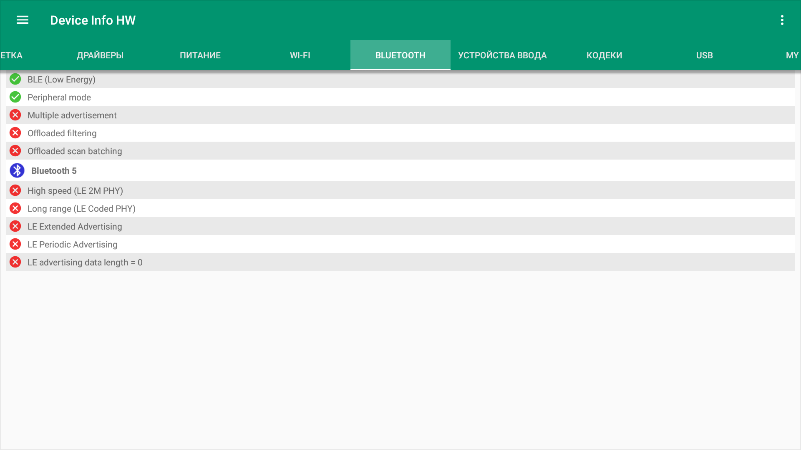Viewport: 801px width, 450px height.
Task: Open the ПИТАНИЕ tab
Action: tap(200, 55)
